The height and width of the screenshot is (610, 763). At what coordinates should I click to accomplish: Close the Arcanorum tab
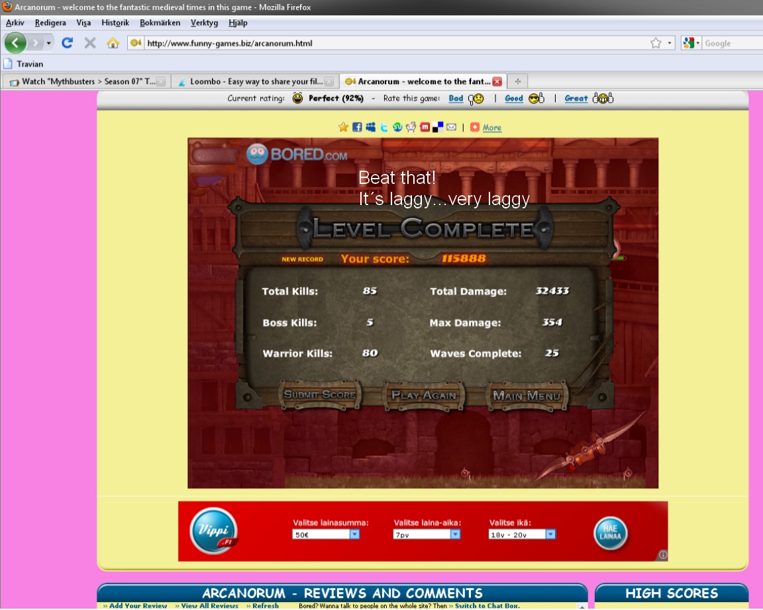tap(497, 81)
